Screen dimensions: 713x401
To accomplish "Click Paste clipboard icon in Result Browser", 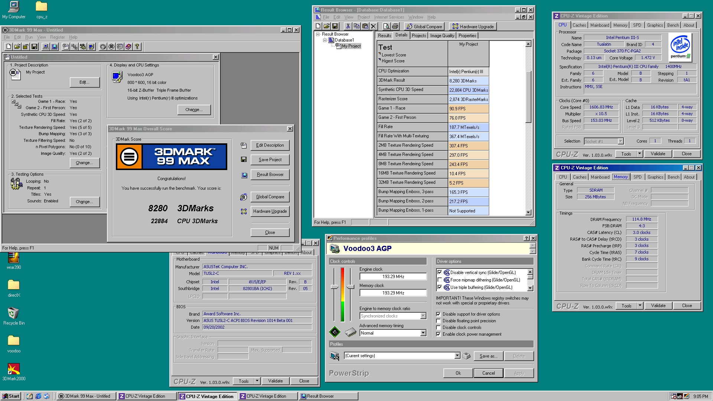I will (365, 26).
